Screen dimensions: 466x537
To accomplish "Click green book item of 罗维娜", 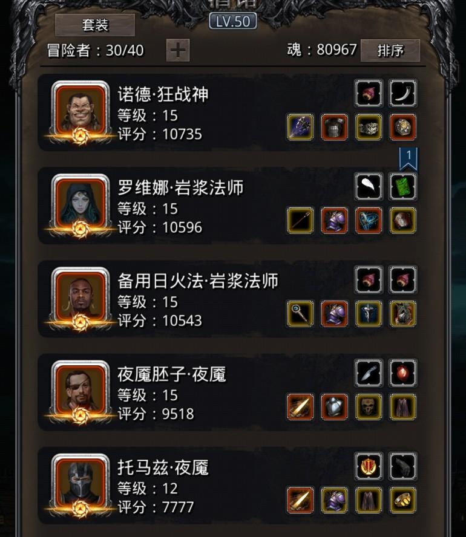I will pyautogui.click(x=402, y=187).
